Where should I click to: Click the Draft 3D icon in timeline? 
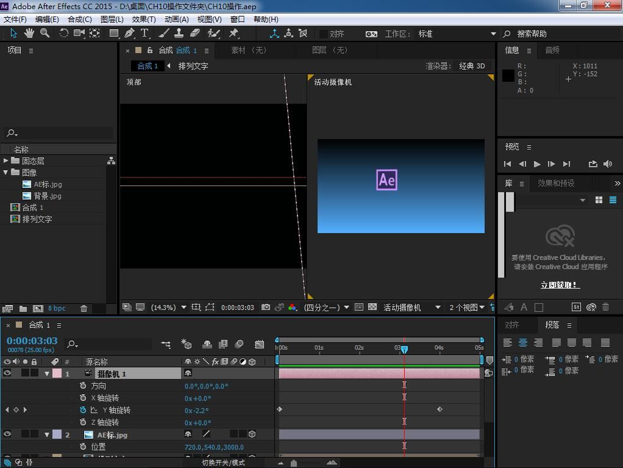[187, 344]
